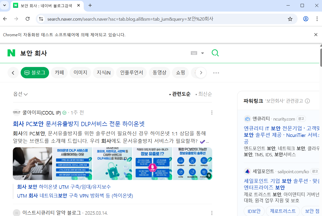Click the green Naver N logo
The image size is (322, 216).
pyautogui.click(x=11, y=53)
